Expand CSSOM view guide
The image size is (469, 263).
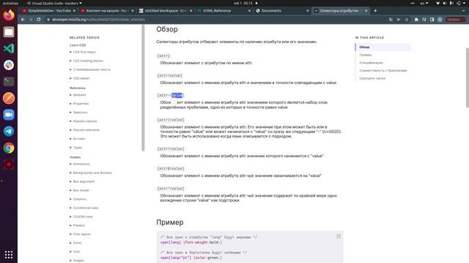click(x=81, y=217)
